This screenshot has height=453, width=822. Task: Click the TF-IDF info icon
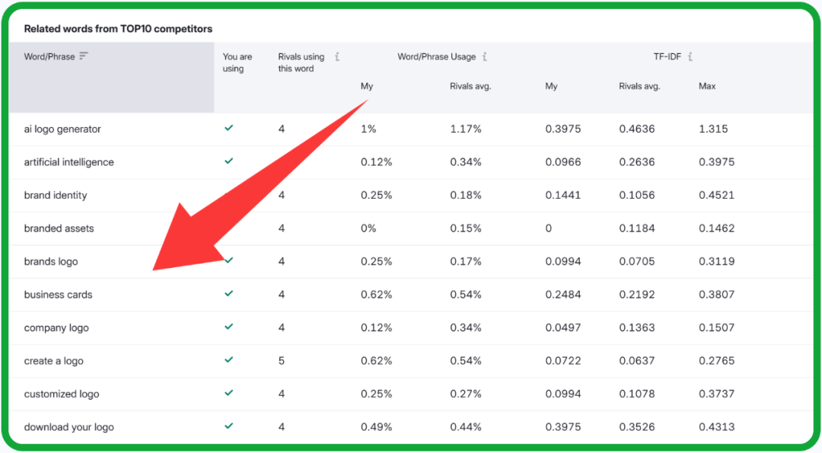tap(690, 57)
